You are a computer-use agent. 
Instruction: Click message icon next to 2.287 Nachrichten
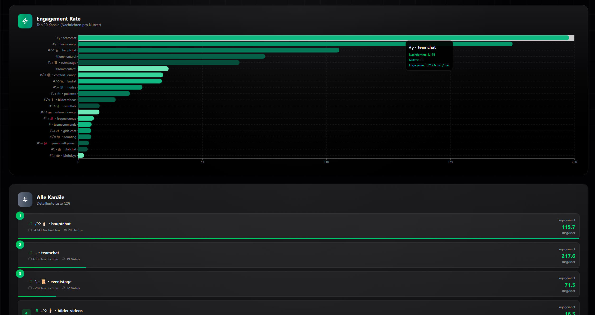pos(30,288)
